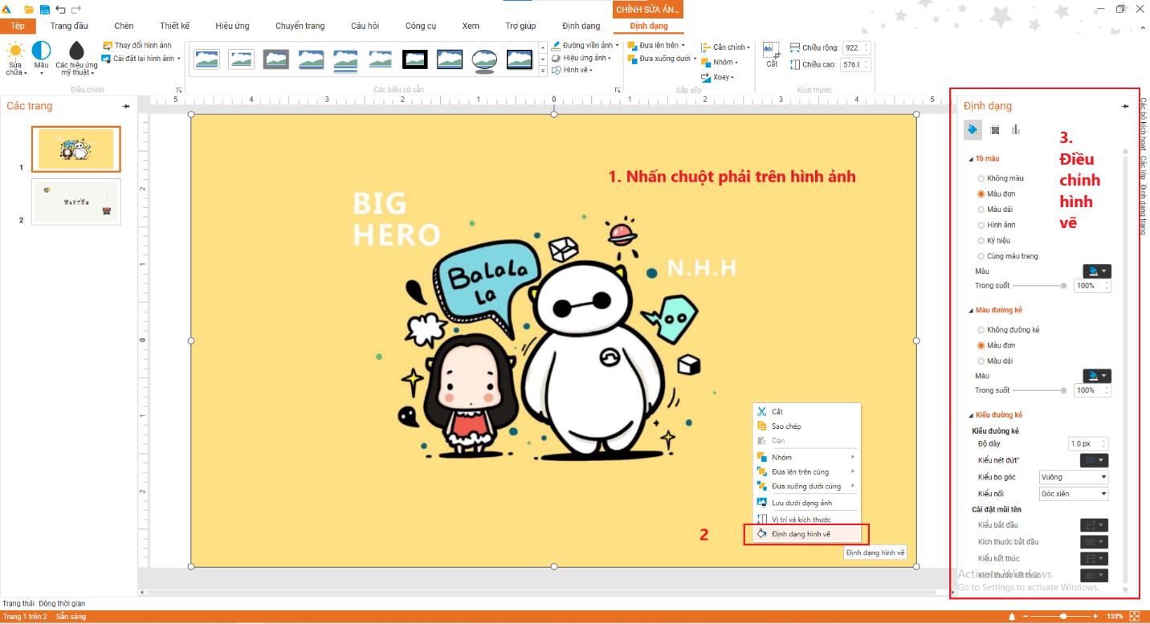Select Hình ảnh fill option
The width and height of the screenshot is (1150, 624).
point(996,225)
